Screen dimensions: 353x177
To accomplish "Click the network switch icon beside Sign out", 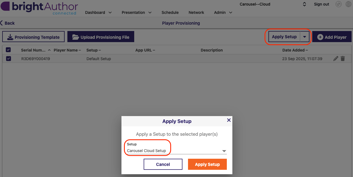I will tap(338, 4).
